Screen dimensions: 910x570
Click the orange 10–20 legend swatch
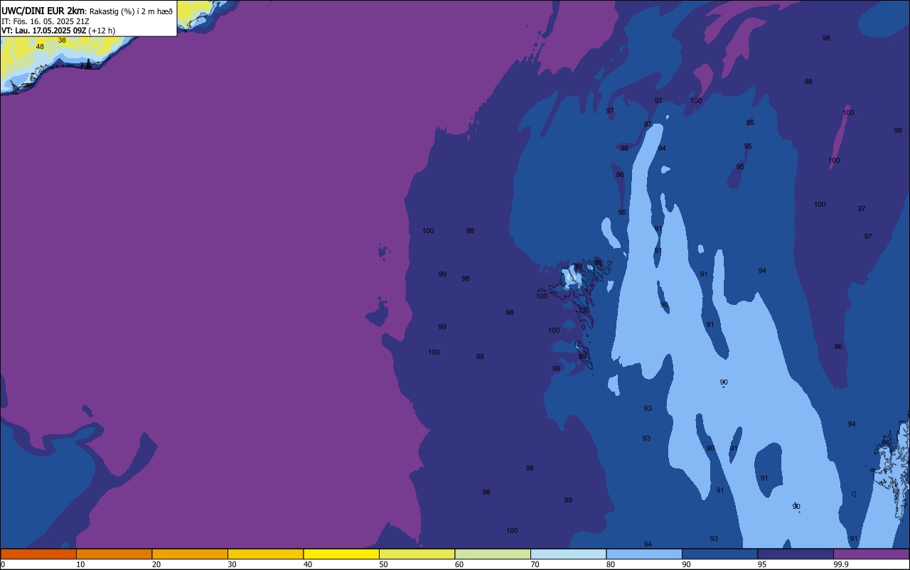(114, 554)
